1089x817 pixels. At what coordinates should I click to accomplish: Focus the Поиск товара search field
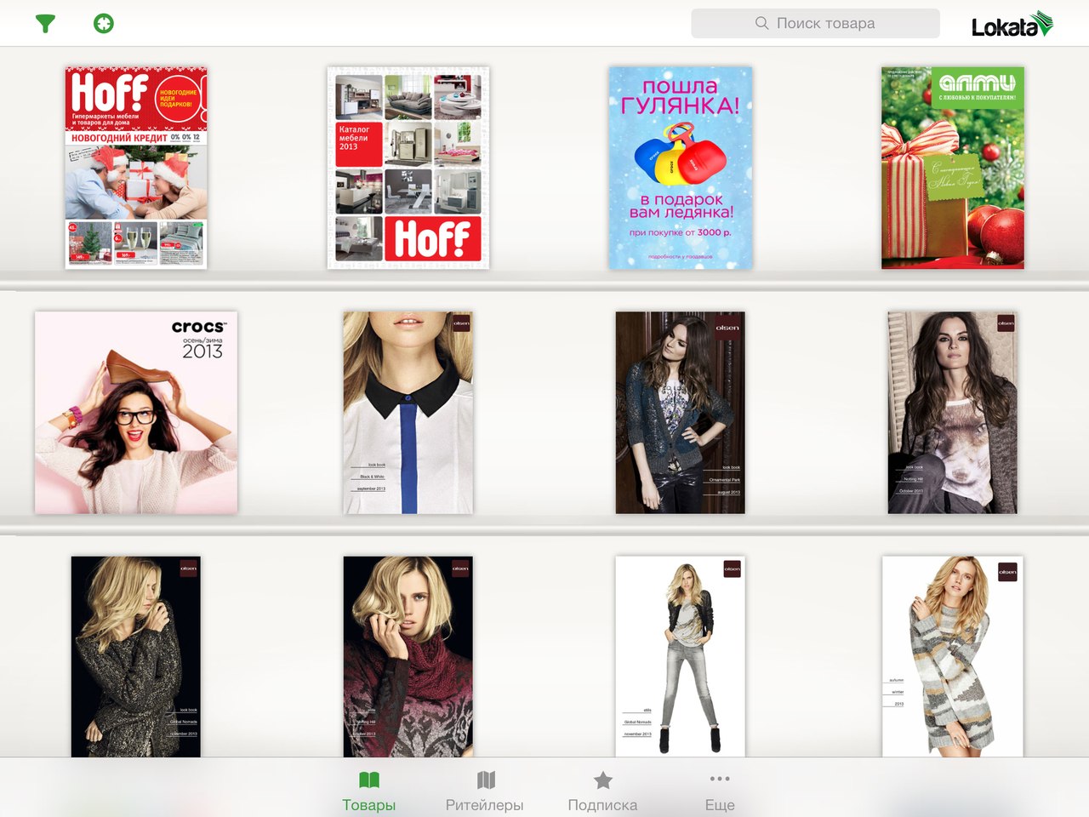tap(815, 24)
